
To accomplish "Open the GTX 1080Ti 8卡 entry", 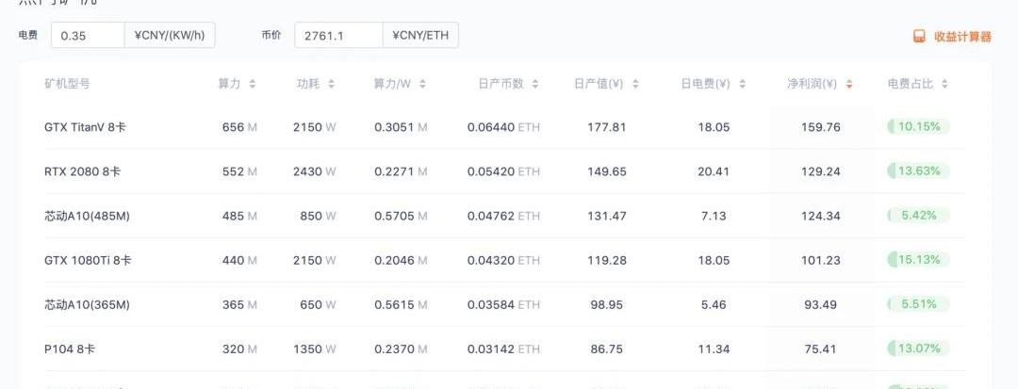I will (88, 260).
